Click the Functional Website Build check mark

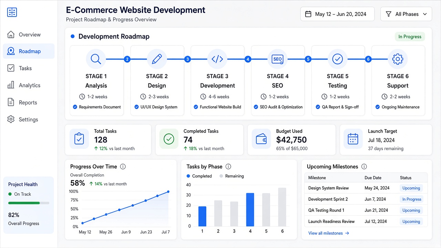pos(196,107)
